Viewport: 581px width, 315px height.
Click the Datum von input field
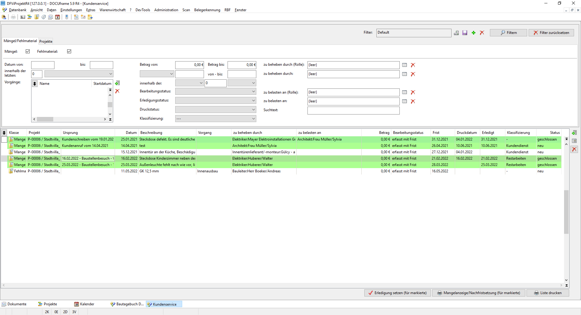tap(43, 65)
